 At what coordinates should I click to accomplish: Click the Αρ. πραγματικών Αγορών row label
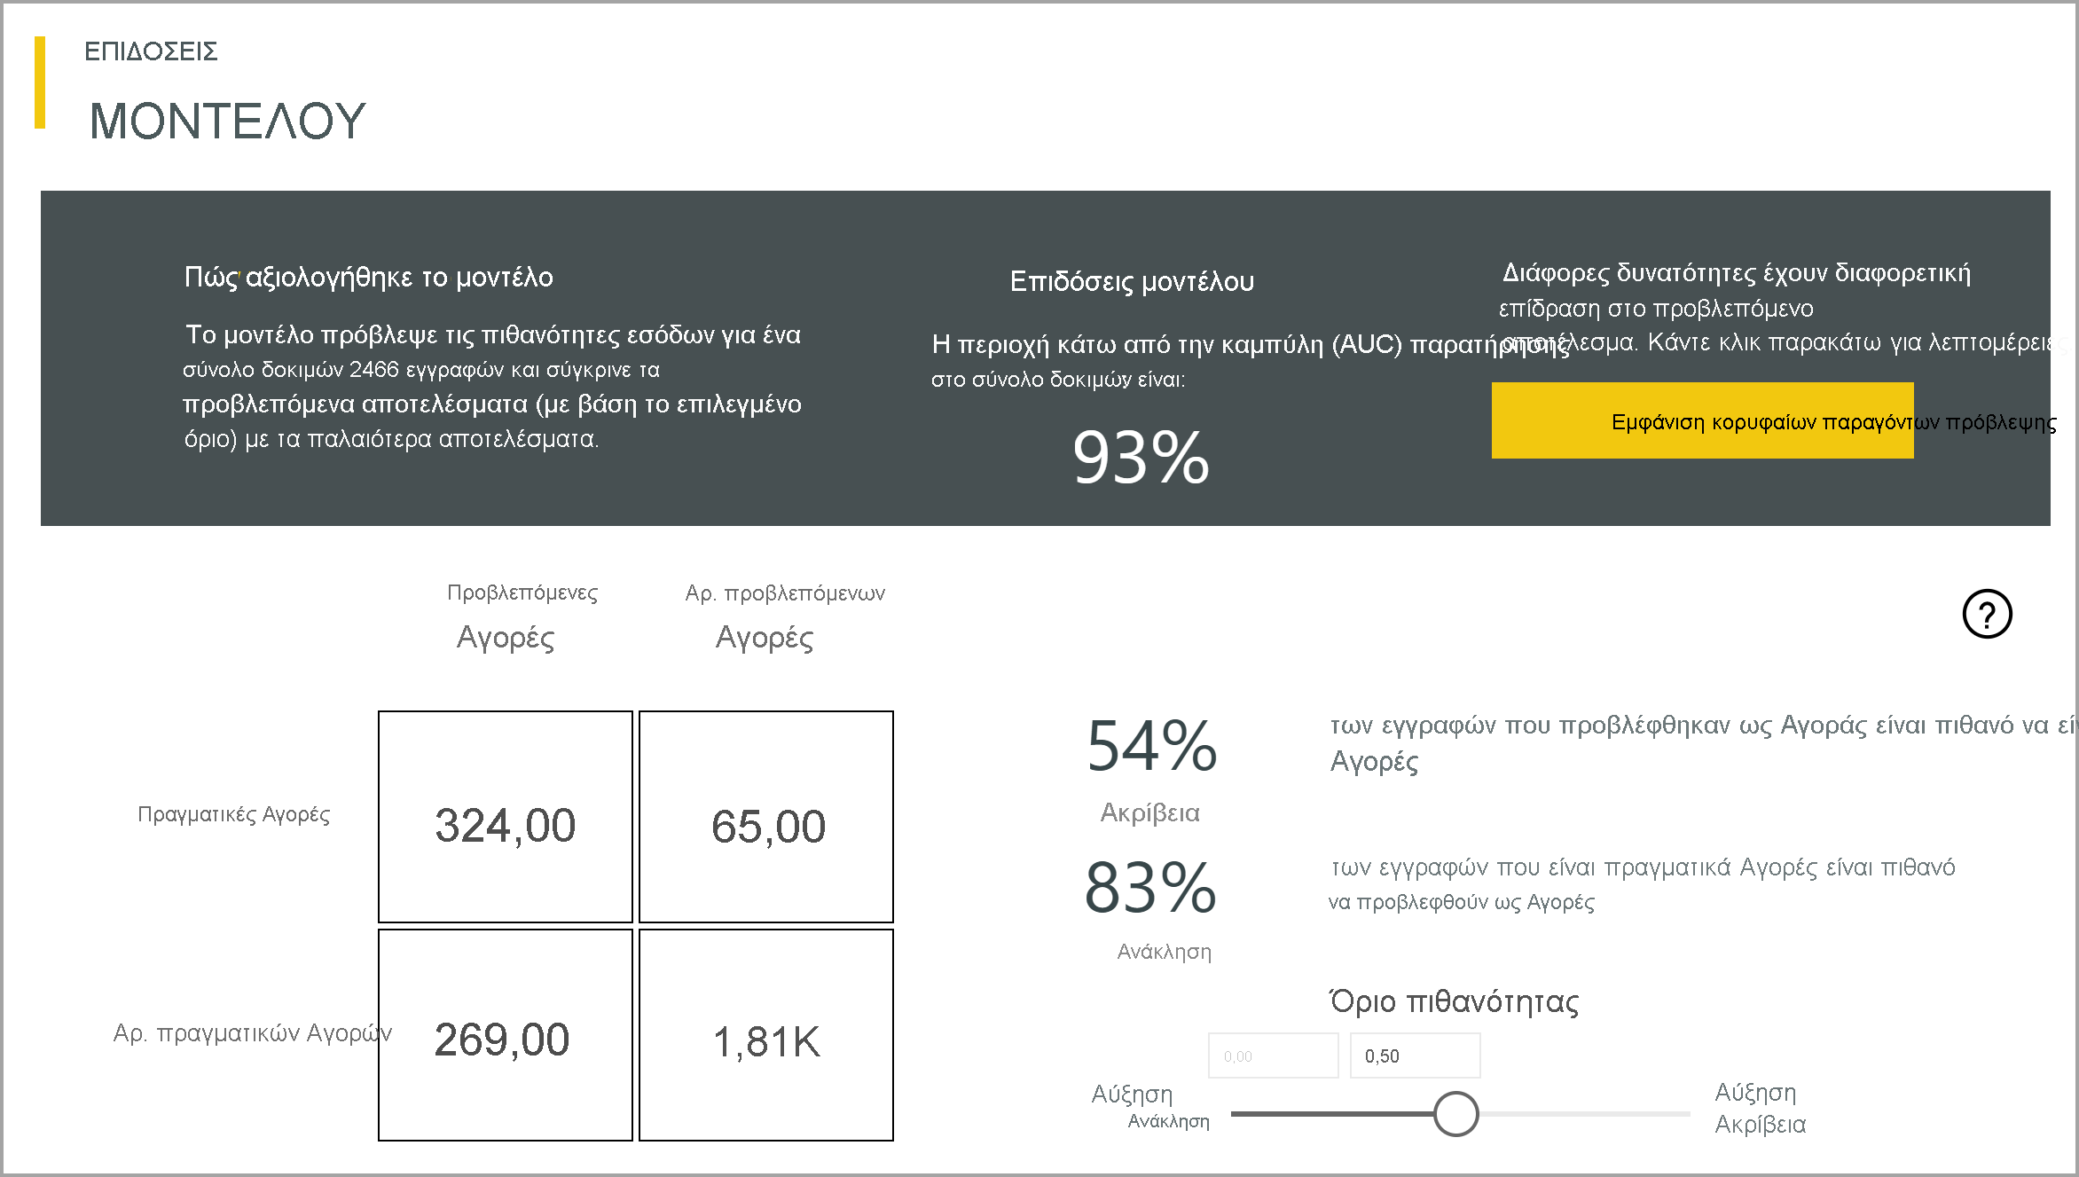pyautogui.click(x=253, y=1033)
